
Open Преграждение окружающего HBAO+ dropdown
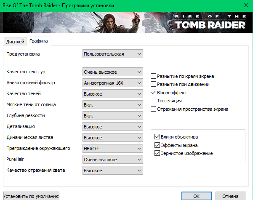(x=113, y=149)
